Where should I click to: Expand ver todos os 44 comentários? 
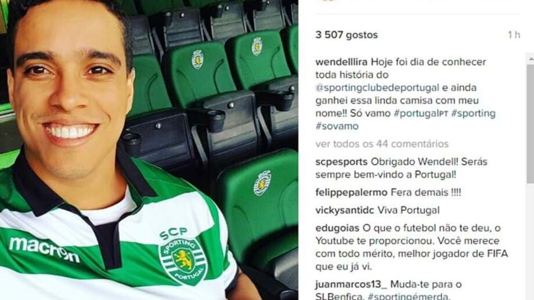click(382, 144)
